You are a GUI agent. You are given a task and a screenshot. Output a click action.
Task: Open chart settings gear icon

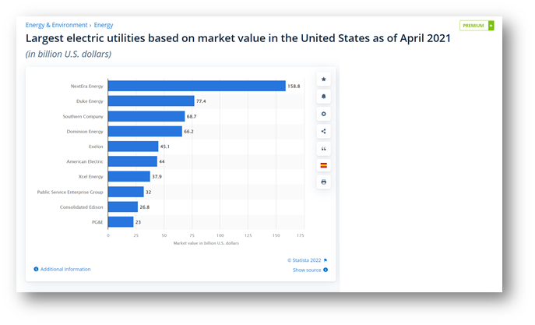click(323, 114)
